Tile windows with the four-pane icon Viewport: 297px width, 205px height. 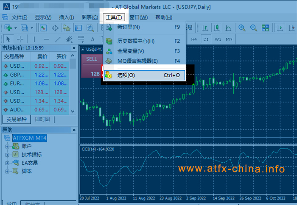265,28
